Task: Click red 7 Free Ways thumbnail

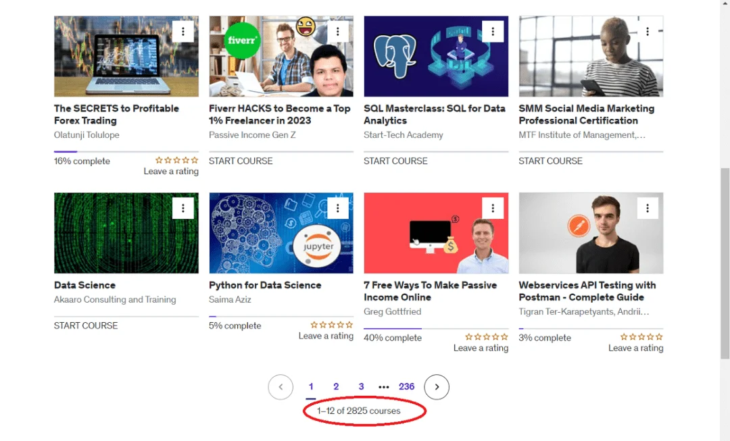Action: pos(436,233)
